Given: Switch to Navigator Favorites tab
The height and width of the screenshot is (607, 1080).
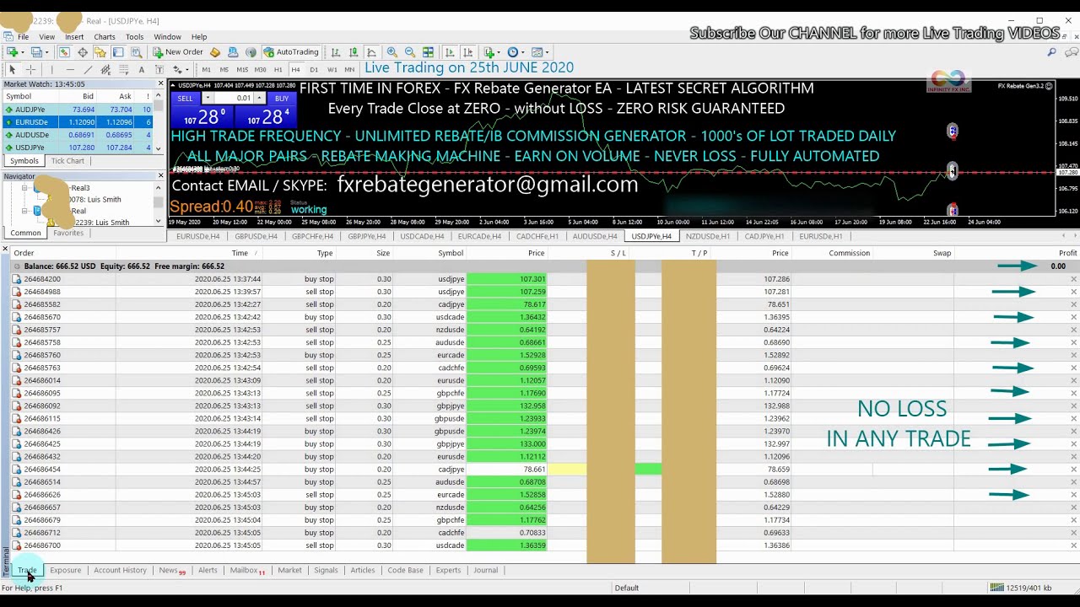Looking at the screenshot, I should pyautogui.click(x=68, y=233).
